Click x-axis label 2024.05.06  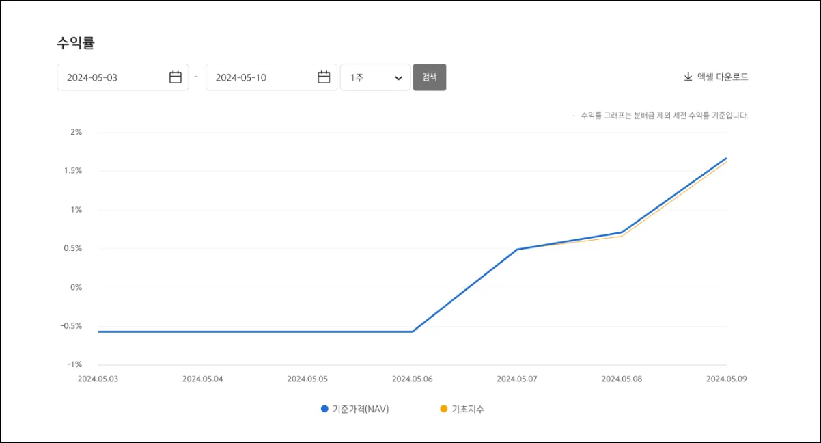[412, 378]
